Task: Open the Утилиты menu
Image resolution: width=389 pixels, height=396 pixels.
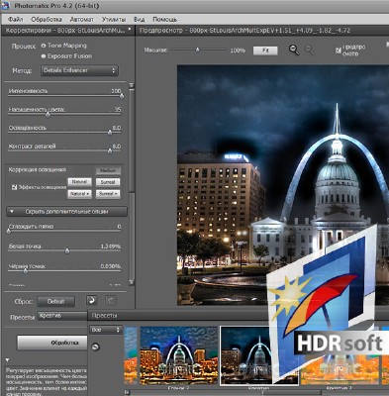Action: (114, 20)
